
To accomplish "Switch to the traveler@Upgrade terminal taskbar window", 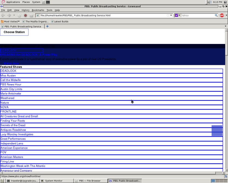I will pos(23,181).
